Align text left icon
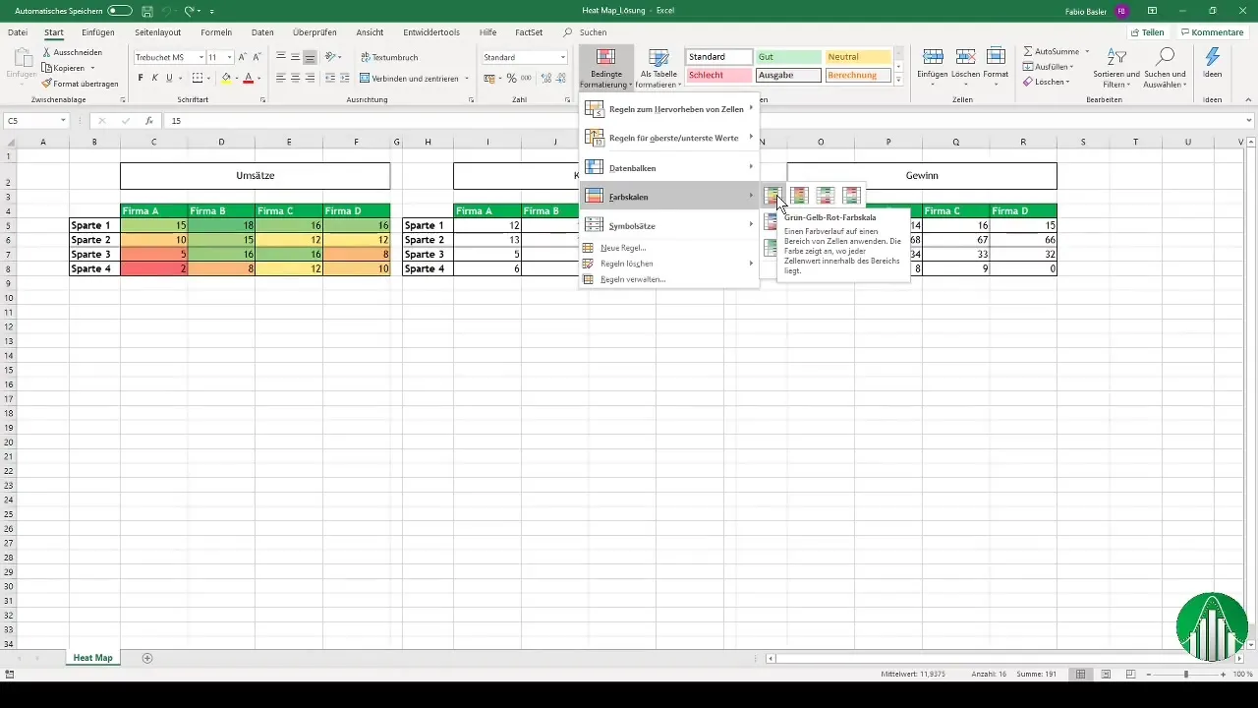The height and width of the screenshot is (708, 1258). click(x=280, y=78)
